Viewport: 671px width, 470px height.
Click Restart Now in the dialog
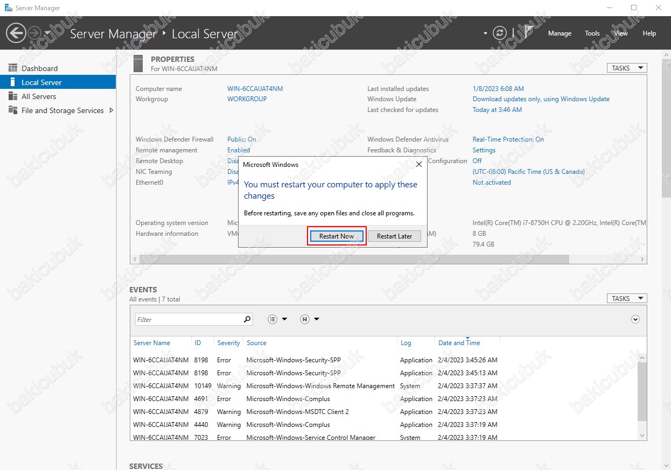click(337, 236)
